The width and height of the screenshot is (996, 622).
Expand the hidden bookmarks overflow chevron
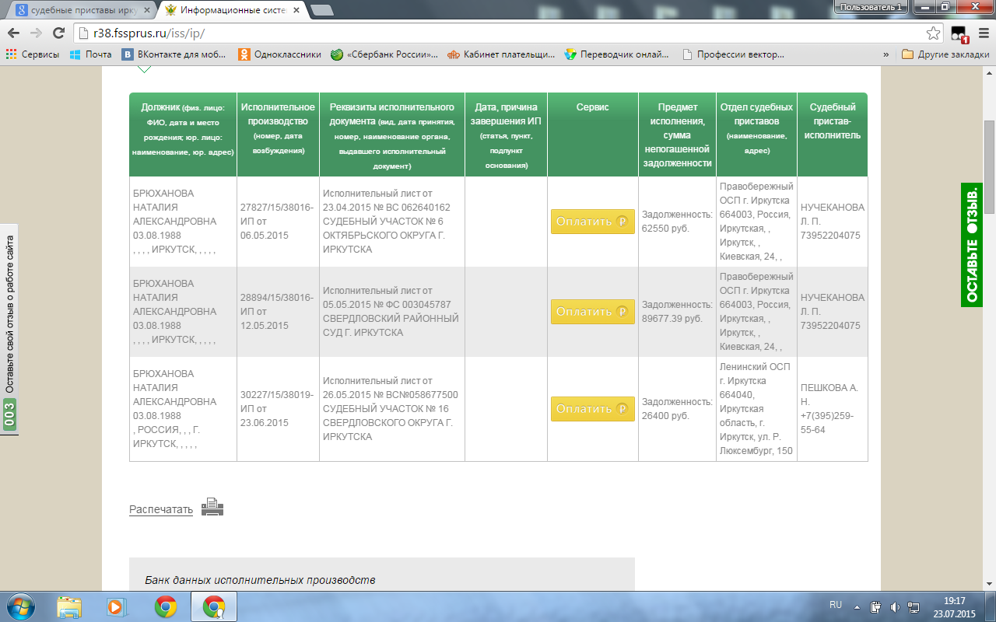886,54
